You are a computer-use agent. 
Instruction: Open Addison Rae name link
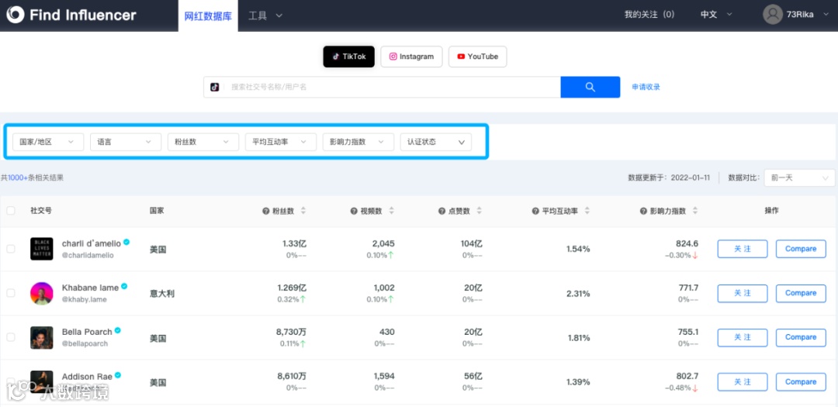(87, 377)
